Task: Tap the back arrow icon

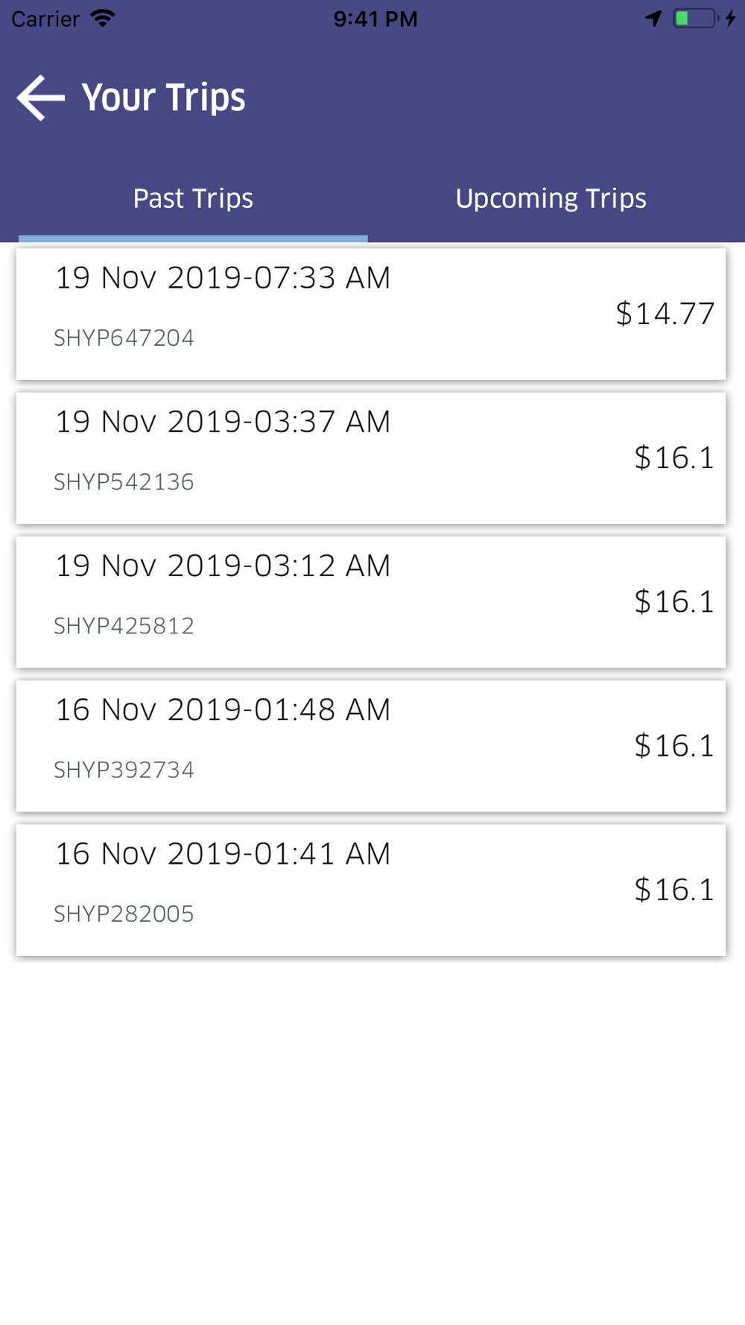Action: point(41,98)
